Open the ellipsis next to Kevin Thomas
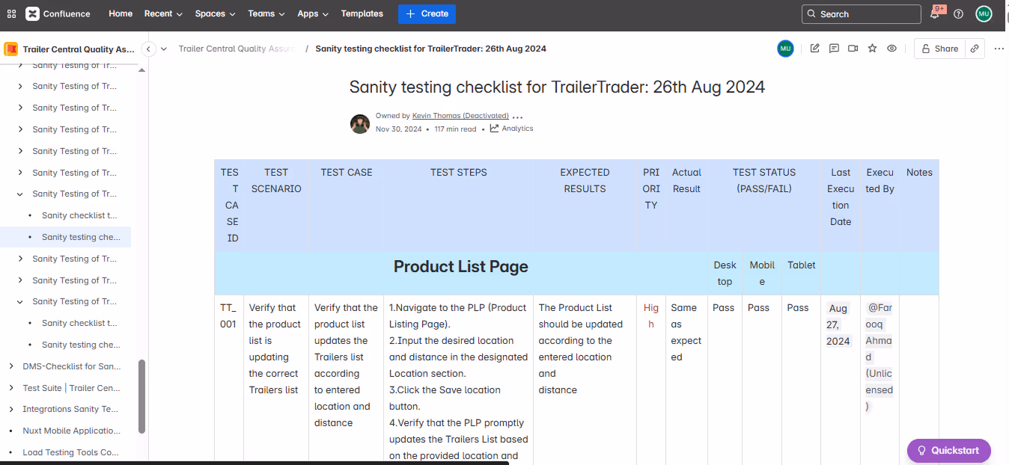 pos(517,117)
